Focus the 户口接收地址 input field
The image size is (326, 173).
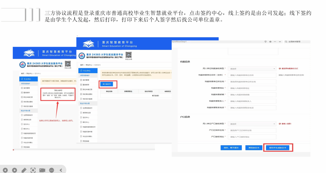click(252, 137)
